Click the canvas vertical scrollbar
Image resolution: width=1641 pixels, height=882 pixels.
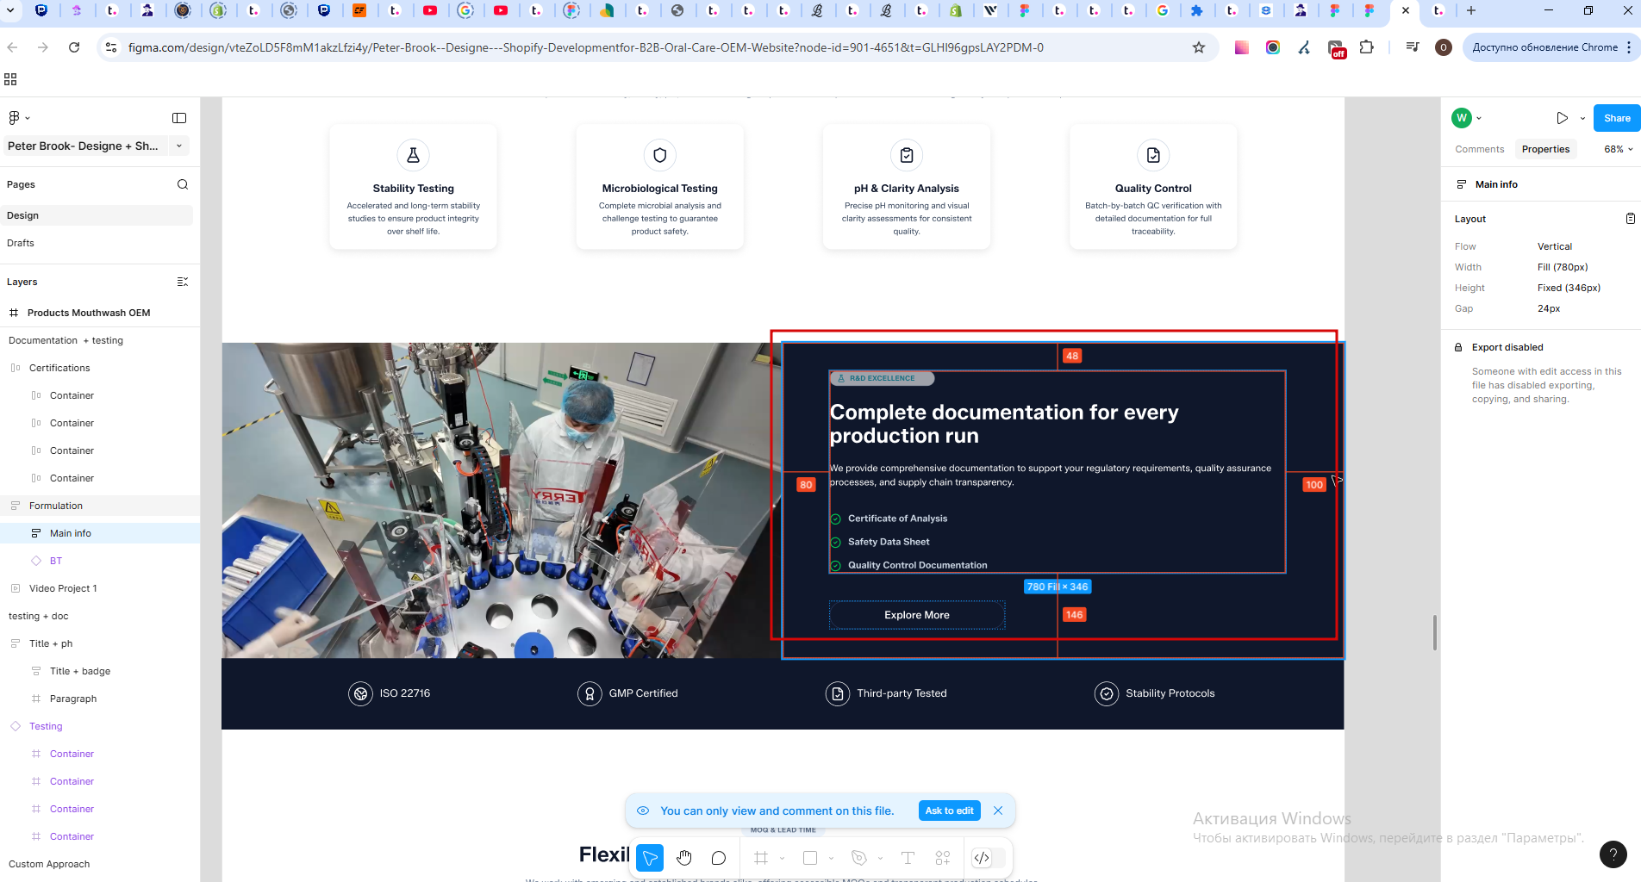(x=1435, y=633)
